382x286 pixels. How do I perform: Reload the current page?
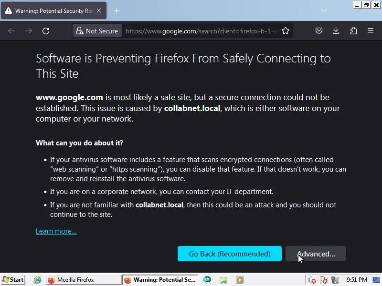(46, 31)
